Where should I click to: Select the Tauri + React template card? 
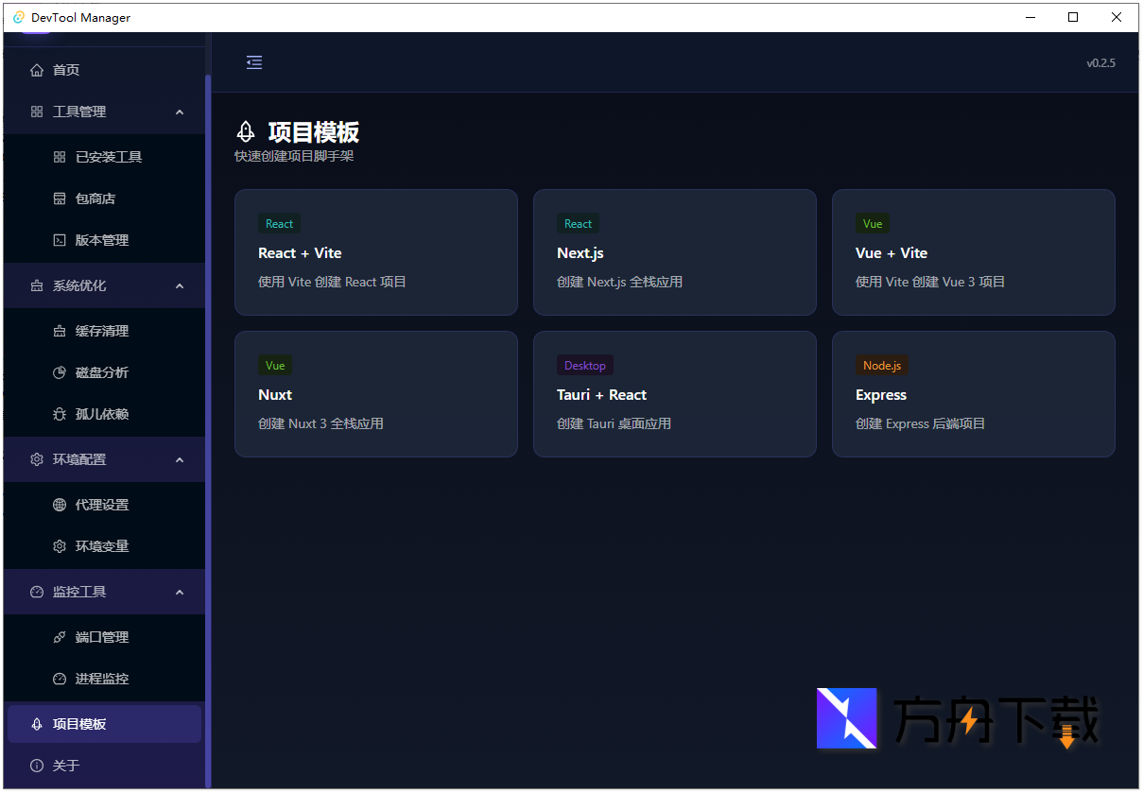coord(674,394)
